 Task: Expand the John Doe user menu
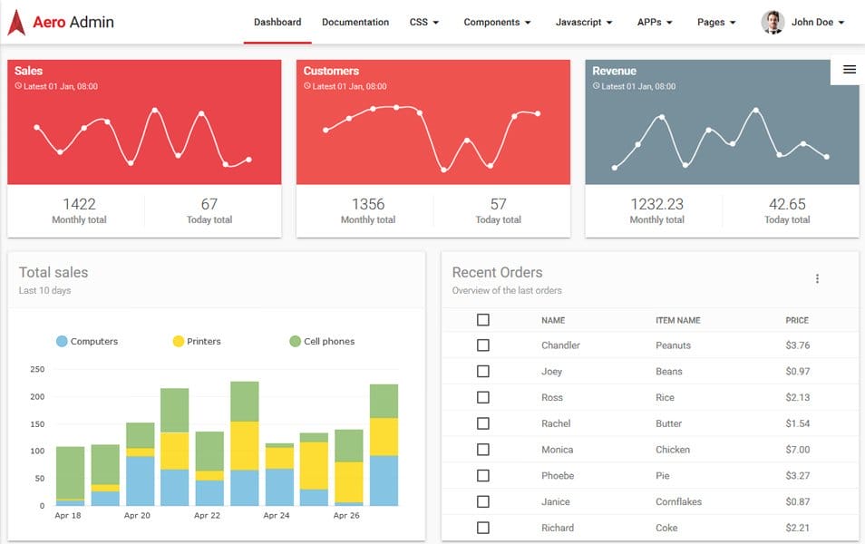coord(817,23)
